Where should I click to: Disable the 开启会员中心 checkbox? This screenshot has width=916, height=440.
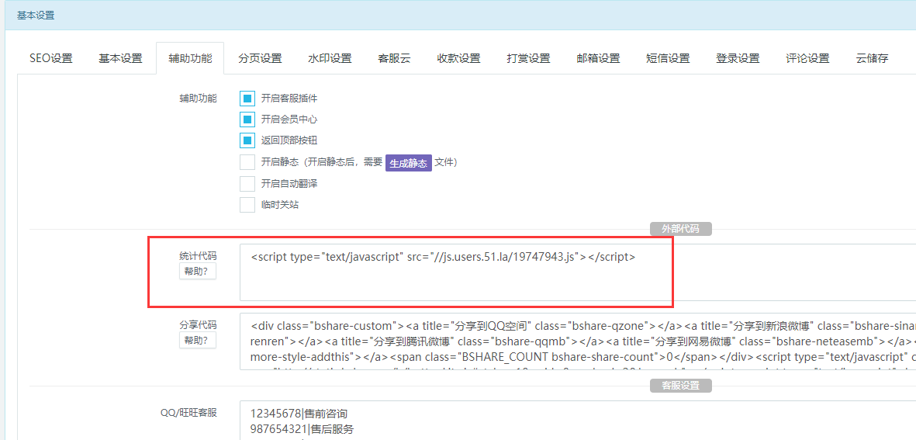coord(247,120)
